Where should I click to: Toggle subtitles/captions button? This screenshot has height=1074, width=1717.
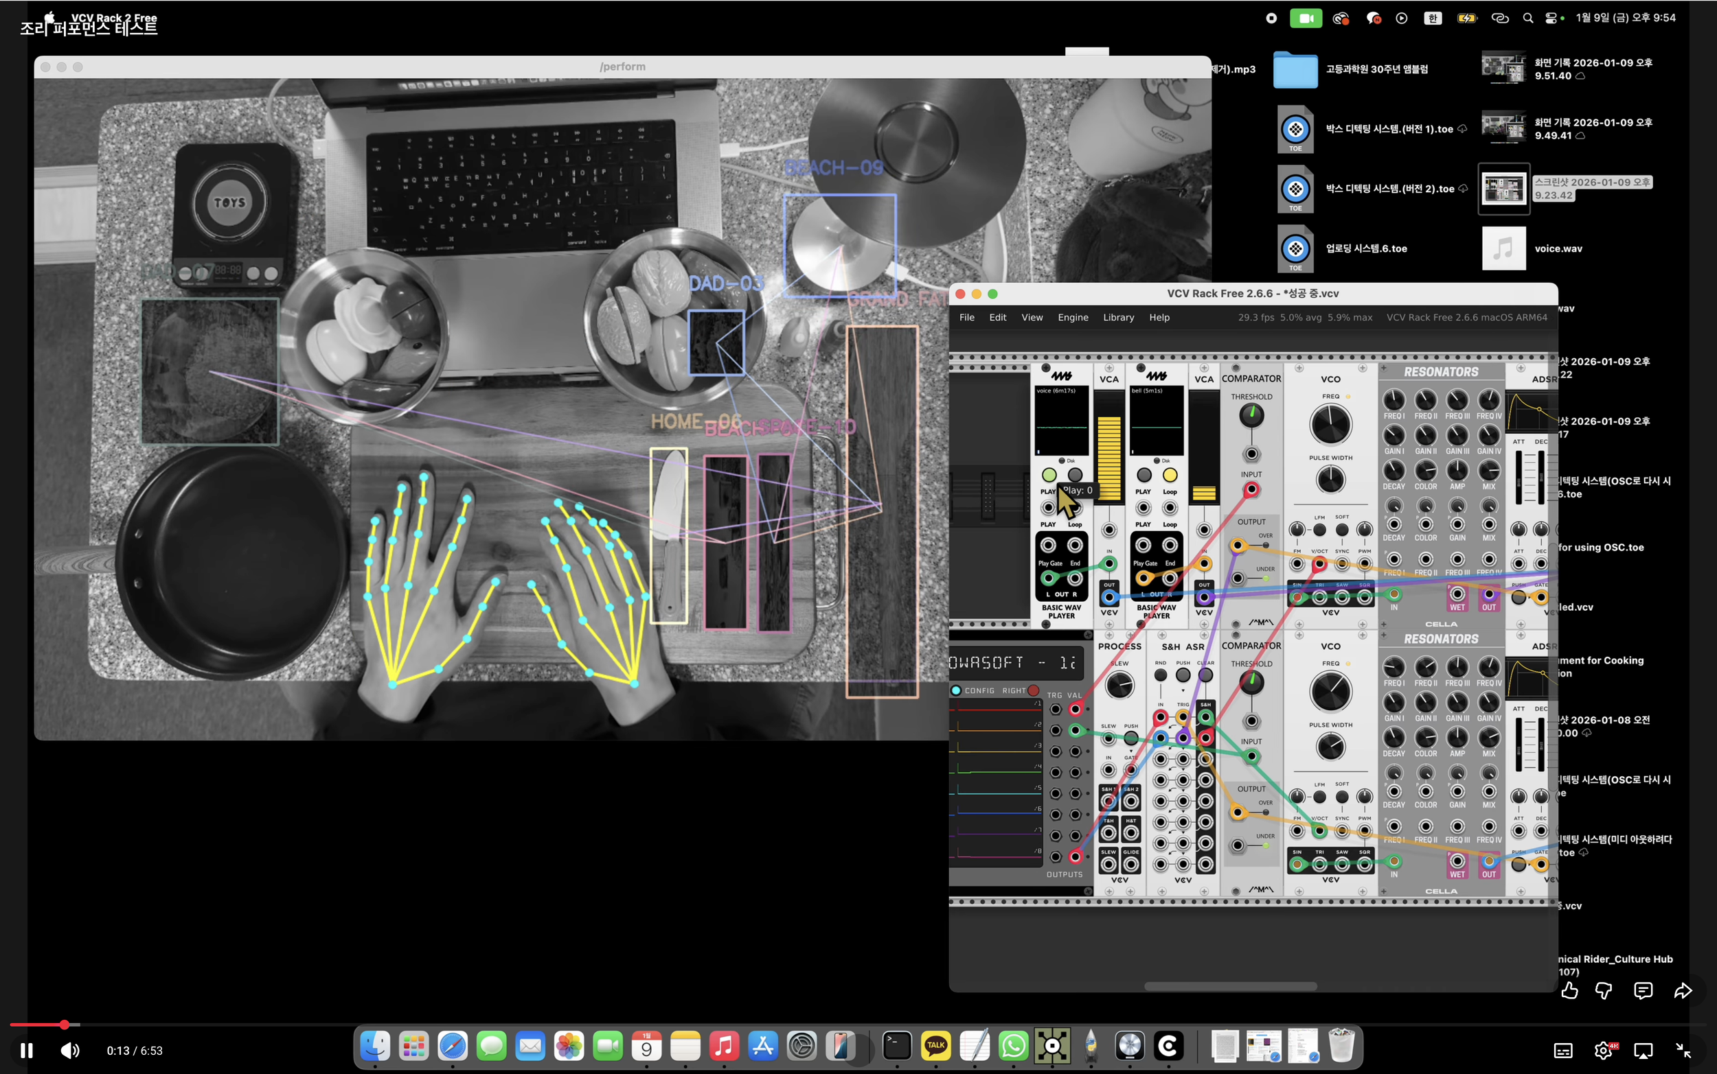click(1562, 1051)
